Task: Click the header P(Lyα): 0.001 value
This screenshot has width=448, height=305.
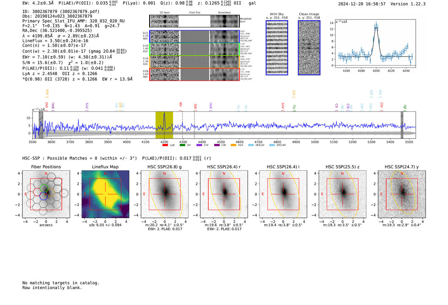Action: pos(139,3)
